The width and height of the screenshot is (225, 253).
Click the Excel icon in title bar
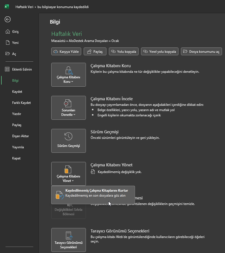[6, 6]
